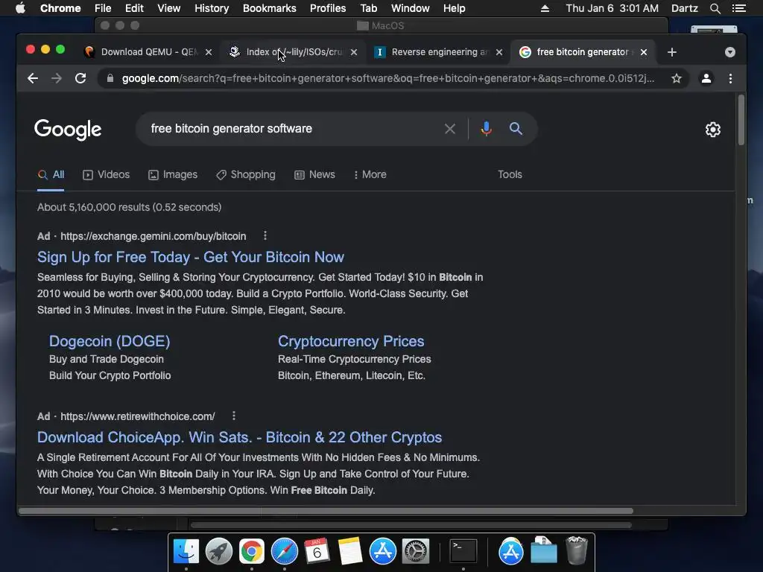763x572 pixels.
Task: Click the Google logo
Action: (x=68, y=130)
